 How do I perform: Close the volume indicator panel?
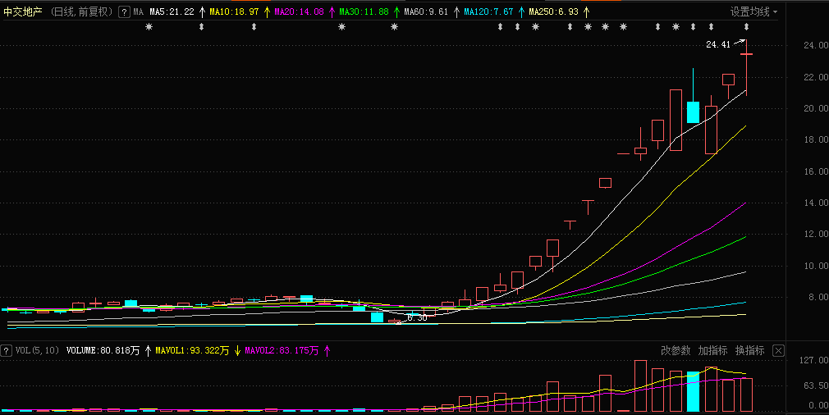coord(778,350)
